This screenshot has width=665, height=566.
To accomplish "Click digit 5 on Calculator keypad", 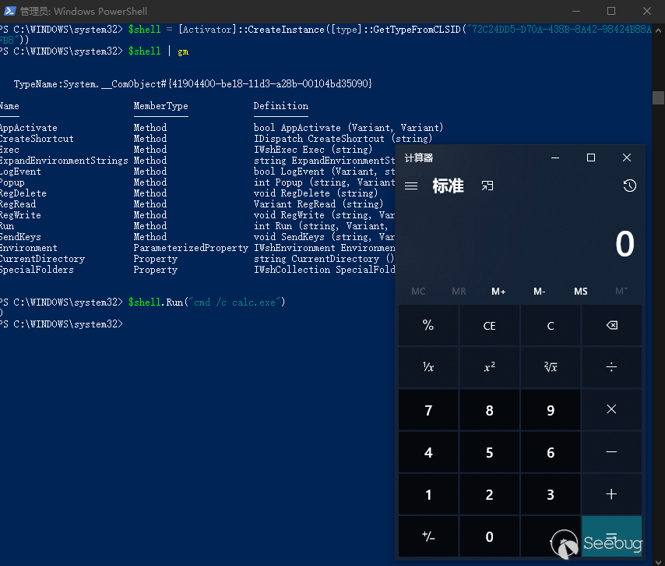I will tap(490, 452).
